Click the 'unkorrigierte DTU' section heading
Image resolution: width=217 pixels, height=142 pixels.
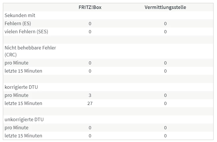click(24, 119)
